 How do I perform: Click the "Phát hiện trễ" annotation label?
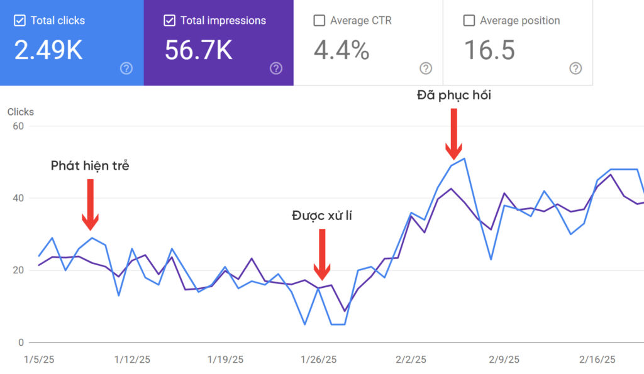tap(90, 166)
